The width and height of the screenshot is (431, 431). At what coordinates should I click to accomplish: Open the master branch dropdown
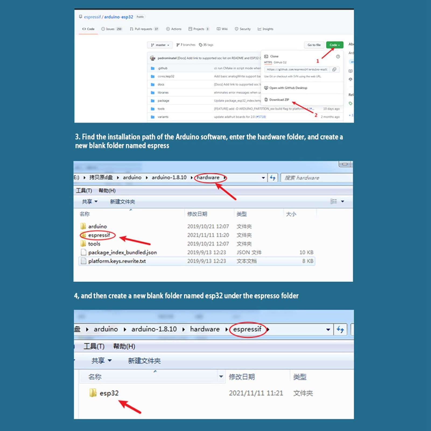(x=160, y=45)
